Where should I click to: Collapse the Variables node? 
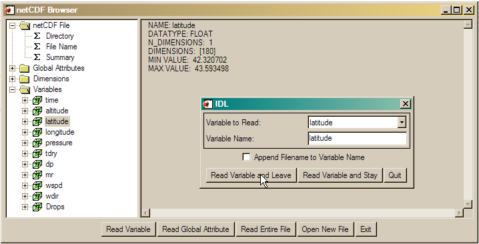click(x=12, y=90)
